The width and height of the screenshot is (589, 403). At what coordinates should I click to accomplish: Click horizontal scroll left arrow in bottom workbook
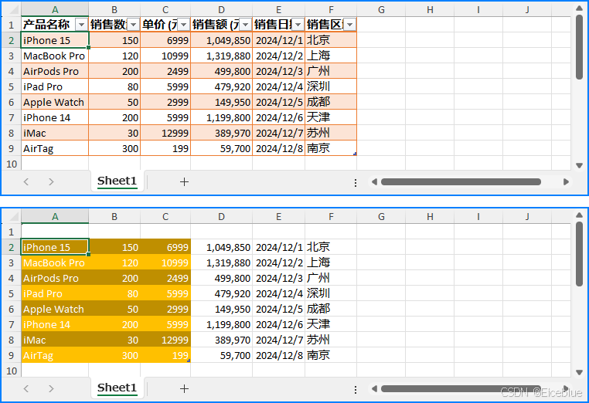click(x=374, y=389)
